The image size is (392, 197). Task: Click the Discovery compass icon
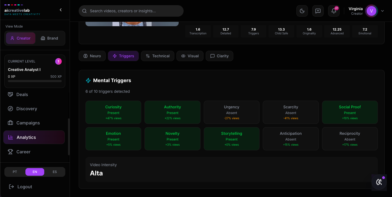(x=10, y=109)
